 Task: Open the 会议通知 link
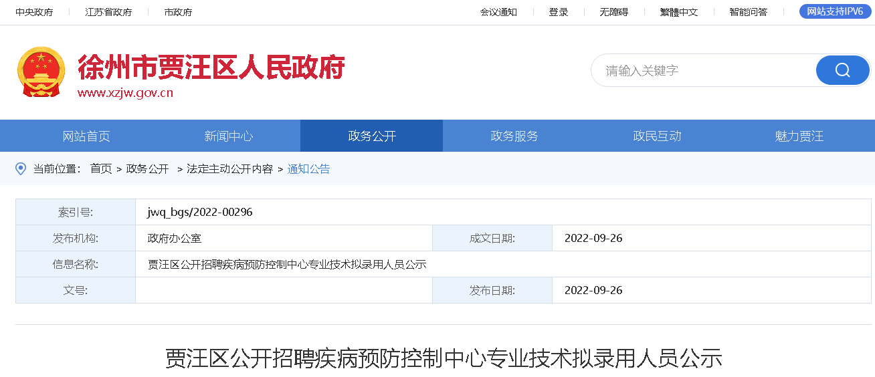498,12
